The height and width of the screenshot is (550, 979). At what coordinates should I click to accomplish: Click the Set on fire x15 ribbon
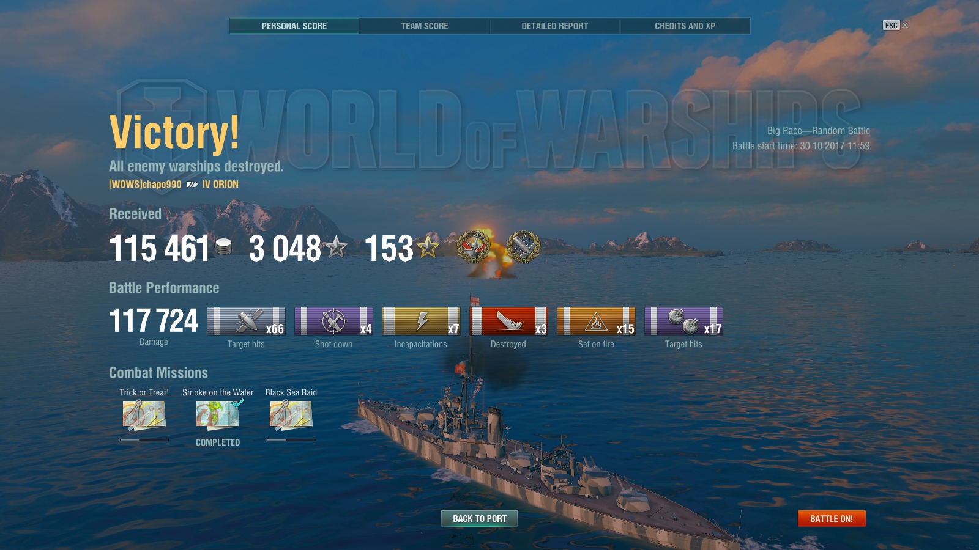coord(596,321)
